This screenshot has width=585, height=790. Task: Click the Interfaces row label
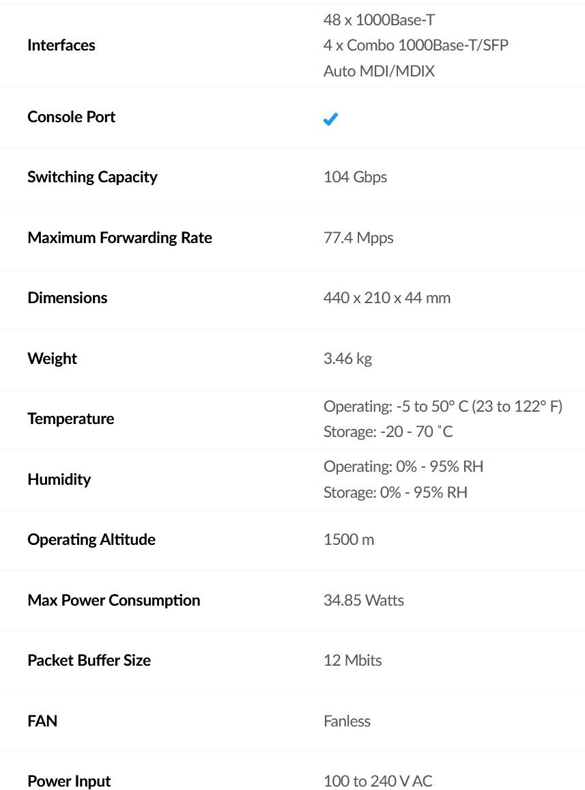coord(61,45)
